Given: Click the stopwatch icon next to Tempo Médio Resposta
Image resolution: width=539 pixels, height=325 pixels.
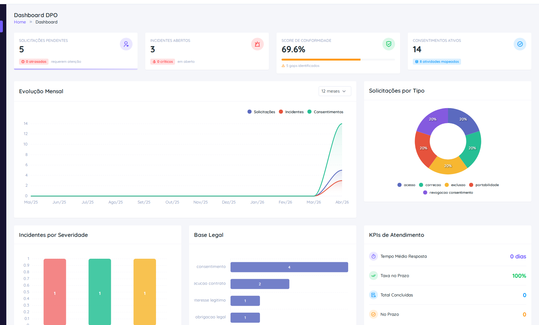Looking at the screenshot, I should (x=373, y=256).
